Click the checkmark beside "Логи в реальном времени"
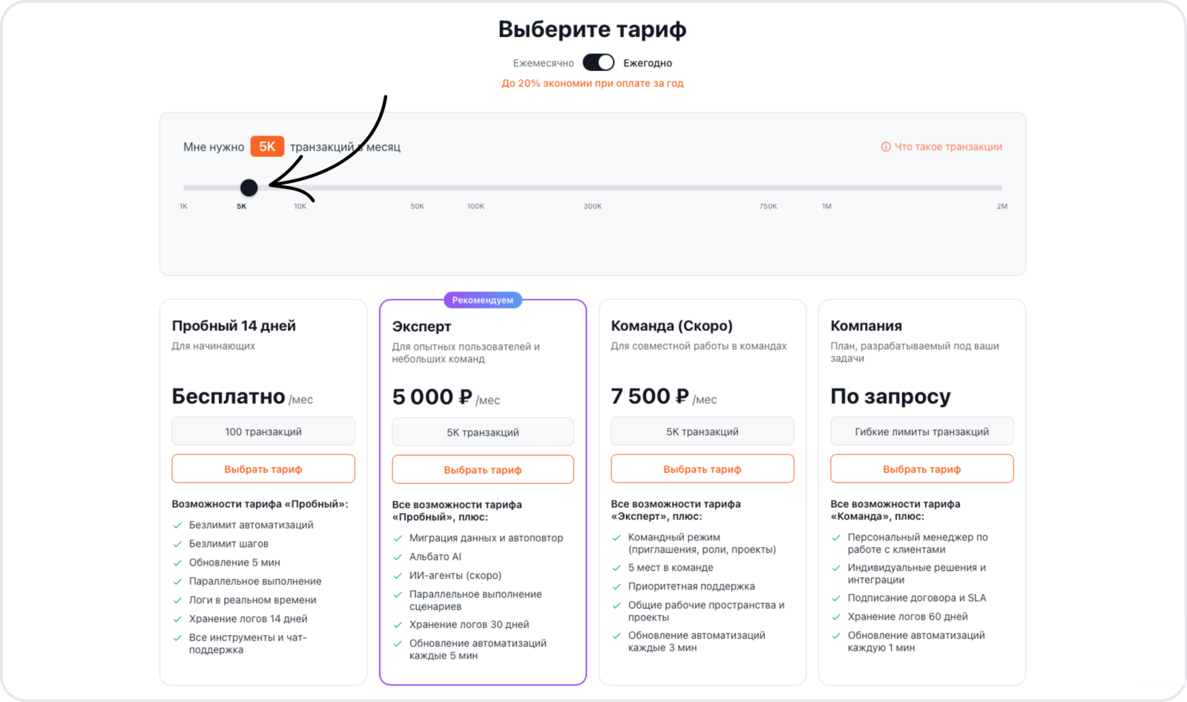 click(x=177, y=600)
